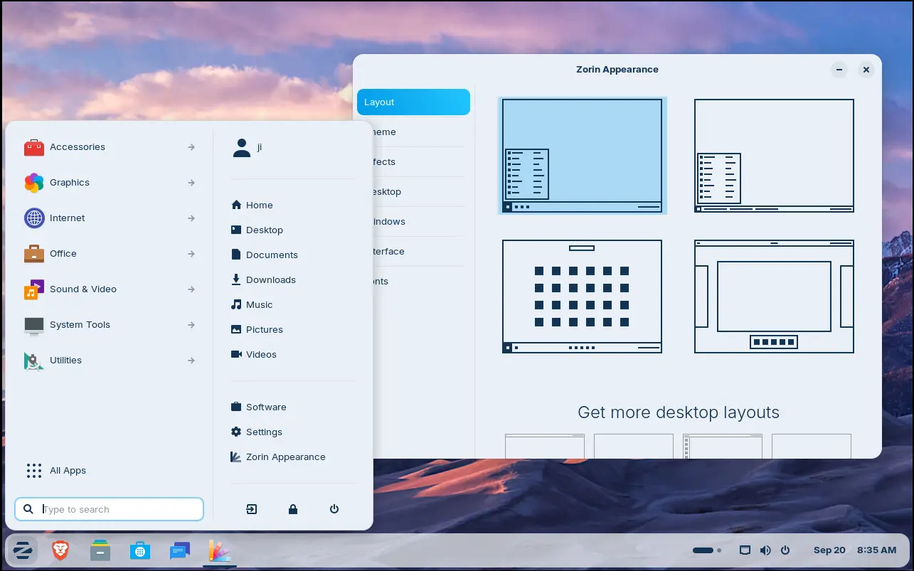Open the Software store icon in the taskbar

(x=140, y=550)
